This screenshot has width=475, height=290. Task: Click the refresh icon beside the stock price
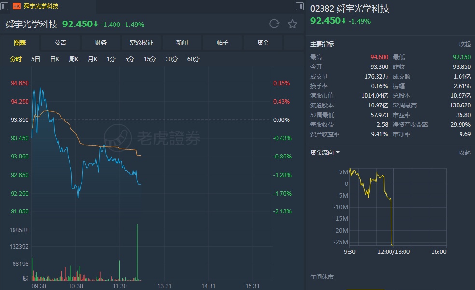274,24
